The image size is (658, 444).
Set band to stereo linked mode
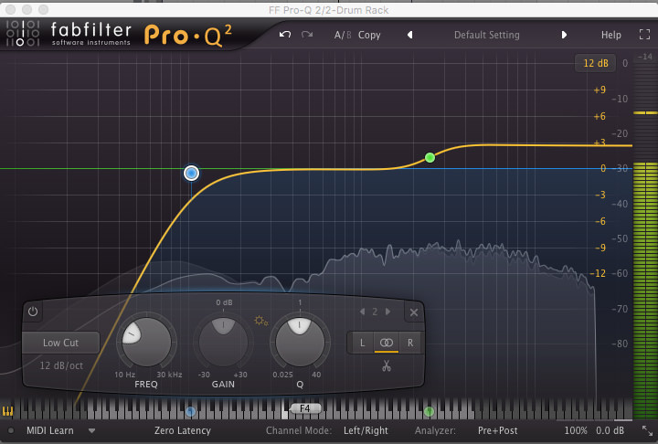(387, 343)
